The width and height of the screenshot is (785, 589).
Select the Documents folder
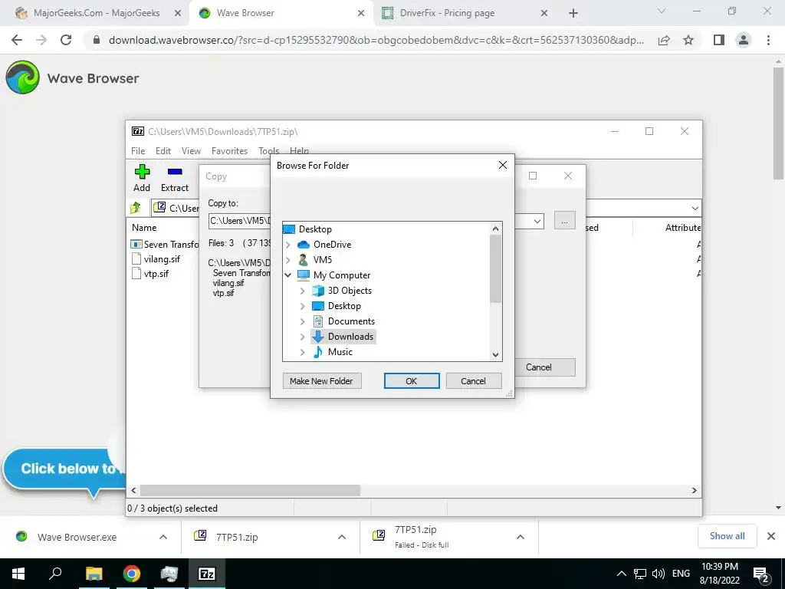[x=351, y=321]
